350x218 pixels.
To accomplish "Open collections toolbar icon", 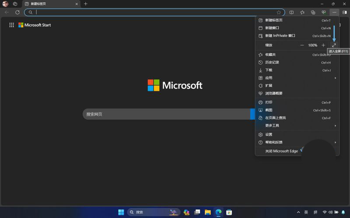I will (313, 13).
